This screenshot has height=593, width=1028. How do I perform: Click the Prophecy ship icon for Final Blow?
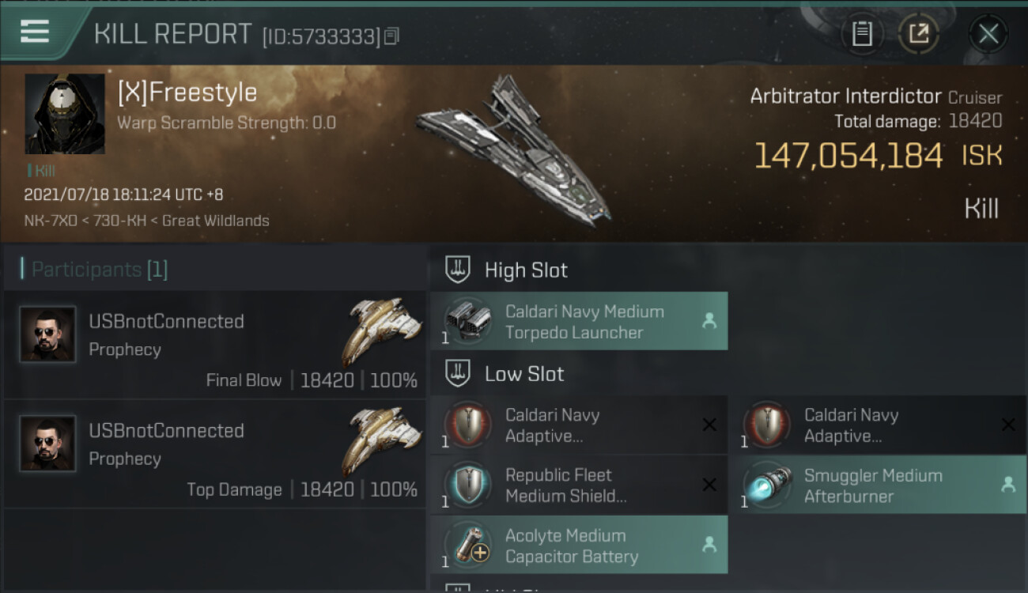point(384,330)
